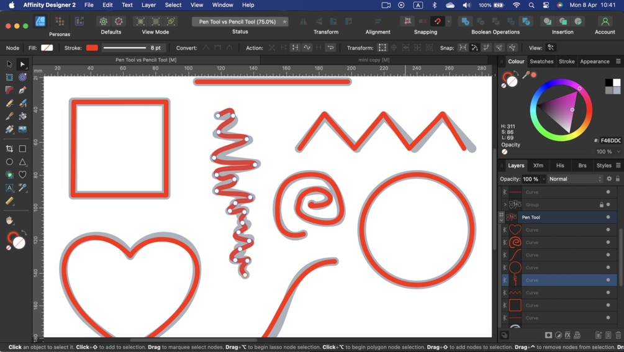This screenshot has width=624, height=352.
Task: Click the Reverse Curve action icon
Action: click(330, 48)
